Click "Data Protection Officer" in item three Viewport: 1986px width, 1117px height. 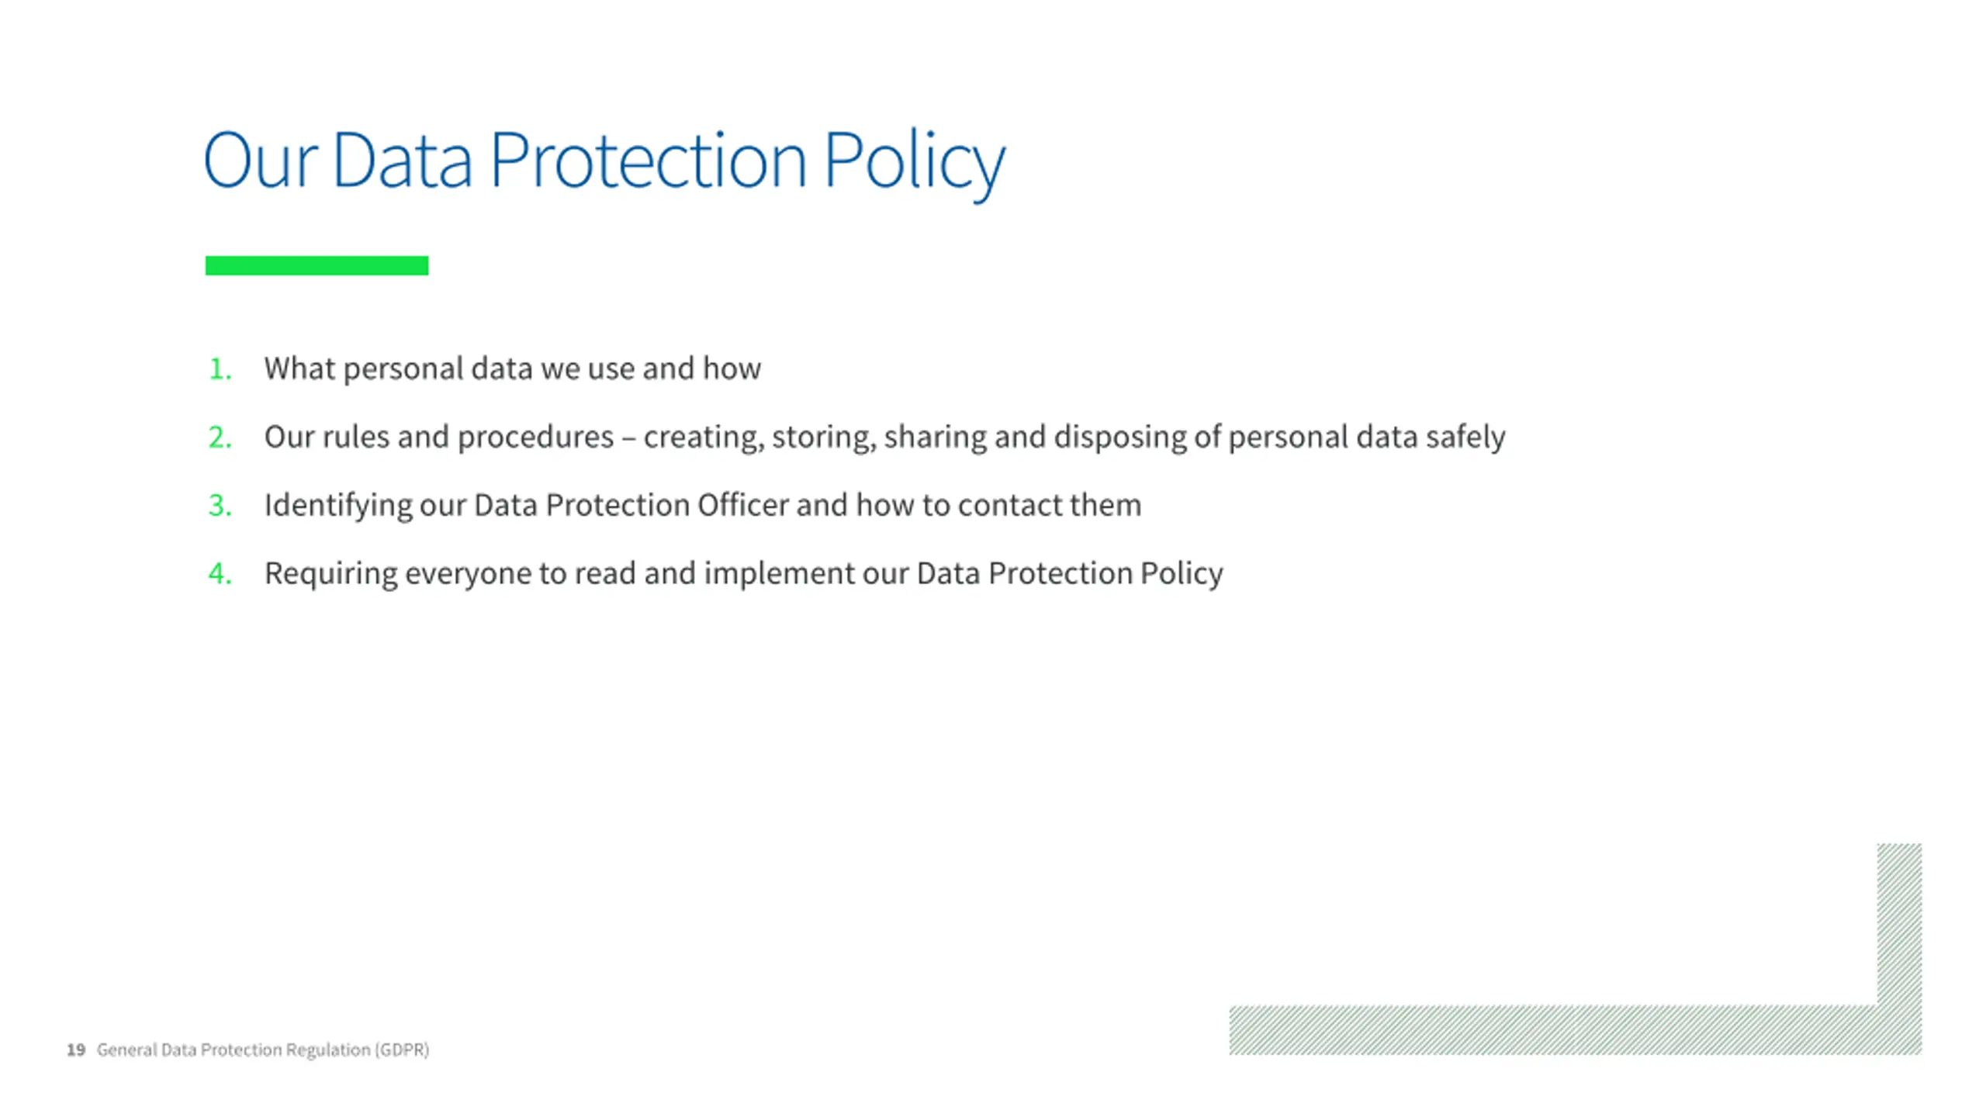tap(631, 505)
